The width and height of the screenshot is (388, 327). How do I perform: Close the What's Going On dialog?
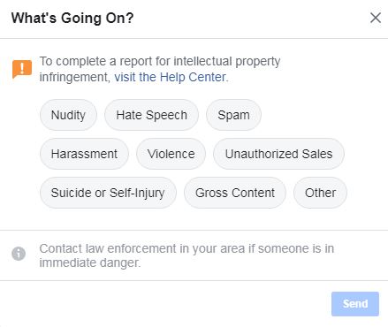point(376,18)
